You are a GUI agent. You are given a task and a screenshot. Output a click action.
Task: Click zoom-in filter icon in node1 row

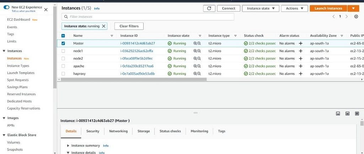[x=195, y=51]
